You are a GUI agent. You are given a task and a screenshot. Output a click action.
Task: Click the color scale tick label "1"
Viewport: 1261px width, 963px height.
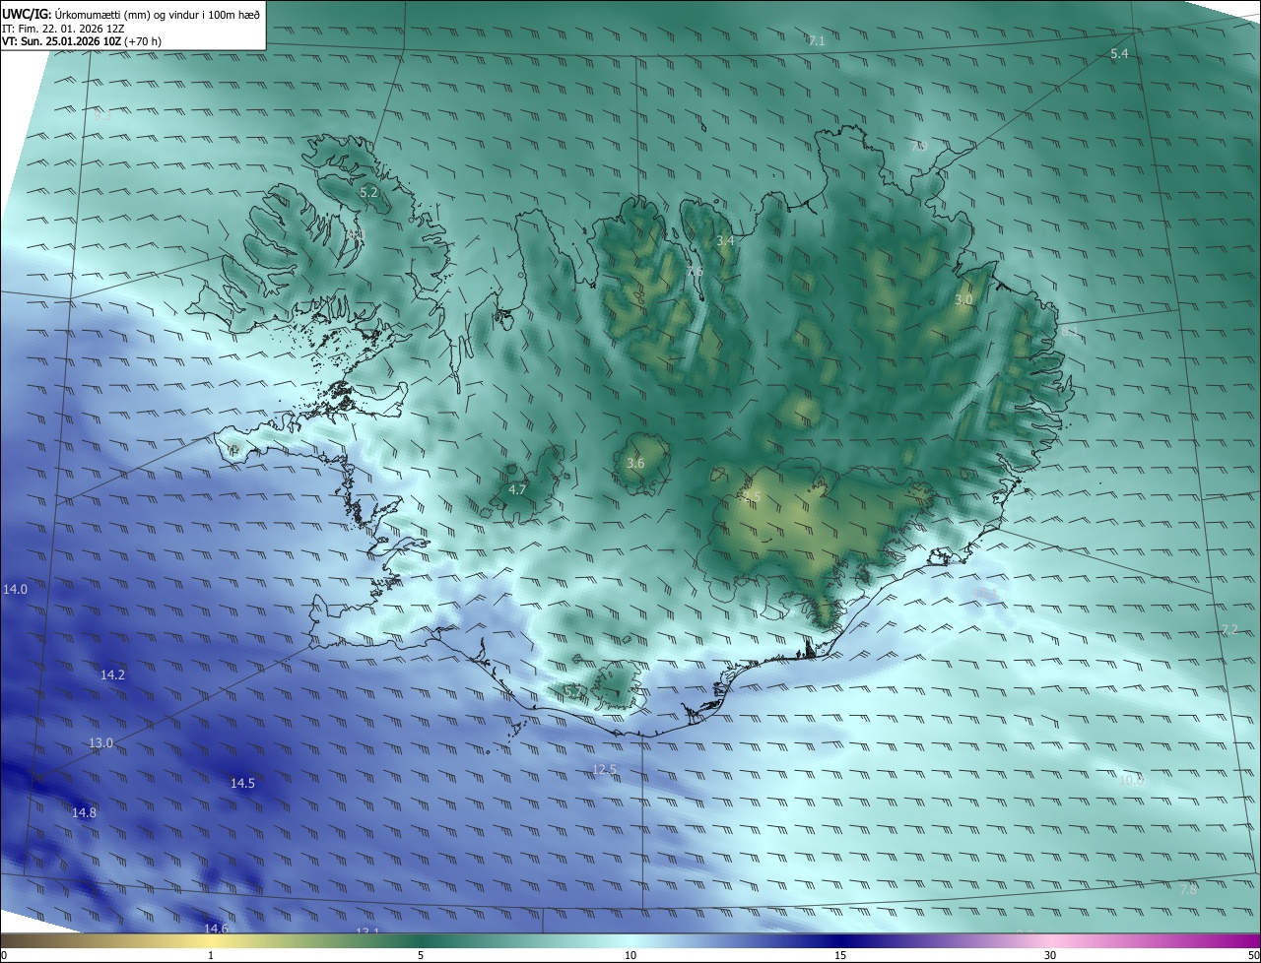(x=211, y=955)
